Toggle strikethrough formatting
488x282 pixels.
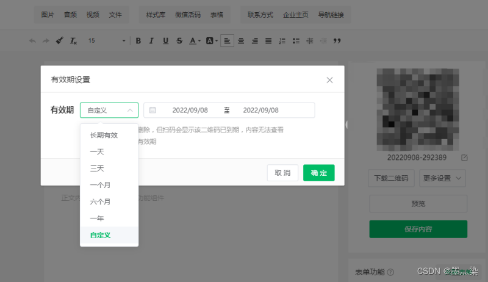[179, 41]
